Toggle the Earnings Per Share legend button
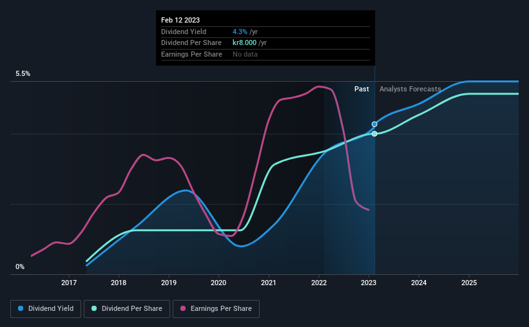Screen dimensions: 529x327 tap(216, 309)
